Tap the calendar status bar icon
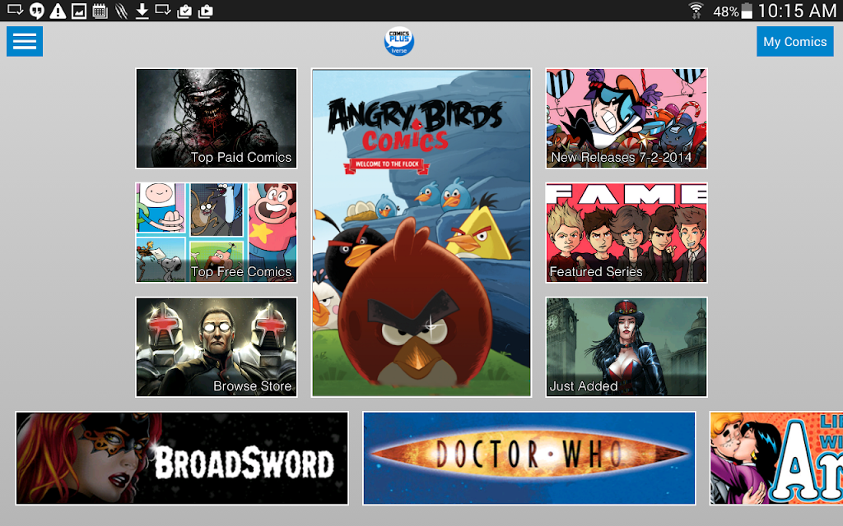The width and height of the screenshot is (843, 526). click(100, 11)
